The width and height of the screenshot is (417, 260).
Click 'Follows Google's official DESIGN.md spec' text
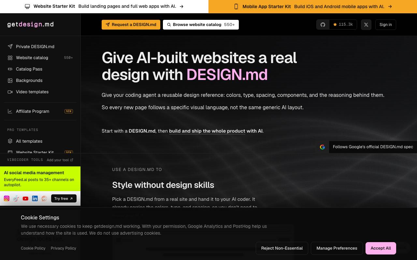pyautogui.click(x=373, y=147)
